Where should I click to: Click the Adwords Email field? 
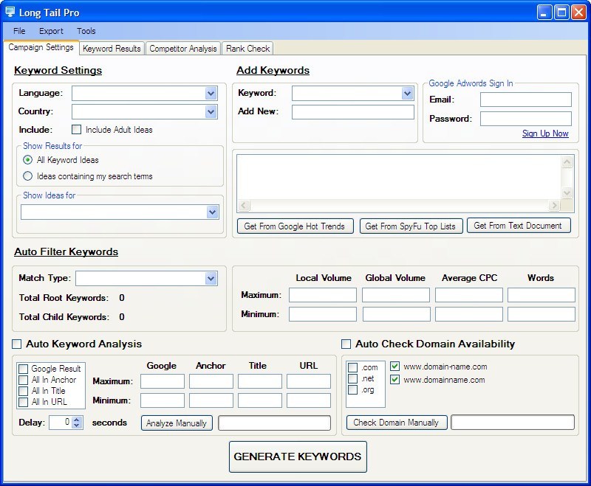pyautogui.click(x=526, y=100)
